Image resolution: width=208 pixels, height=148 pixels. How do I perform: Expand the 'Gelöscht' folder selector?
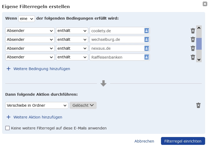tap(83, 105)
